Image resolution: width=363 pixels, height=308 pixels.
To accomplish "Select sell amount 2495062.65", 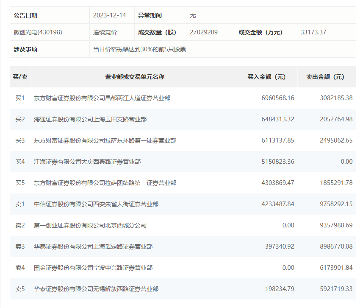I will tap(336, 140).
